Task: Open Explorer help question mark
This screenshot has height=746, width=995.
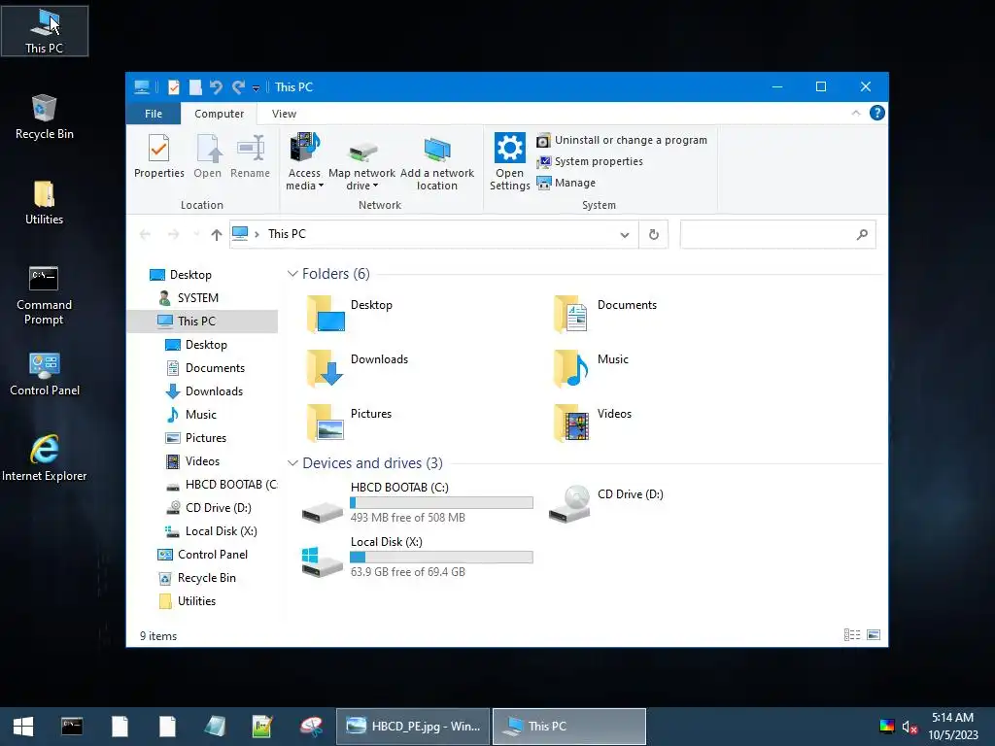Action: (877, 113)
